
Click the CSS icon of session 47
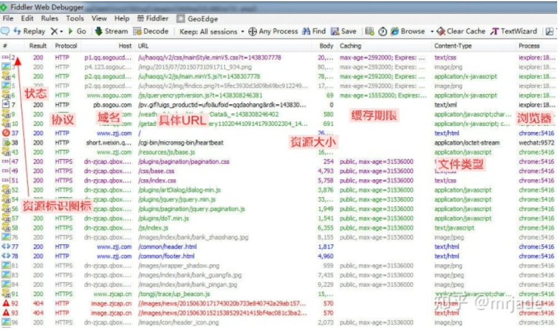tap(6, 161)
